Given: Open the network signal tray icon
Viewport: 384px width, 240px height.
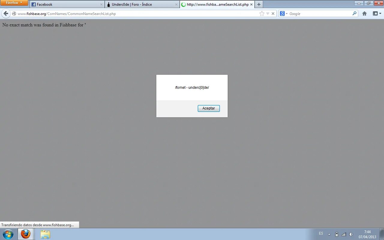Looking at the screenshot, I should [344, 234].
